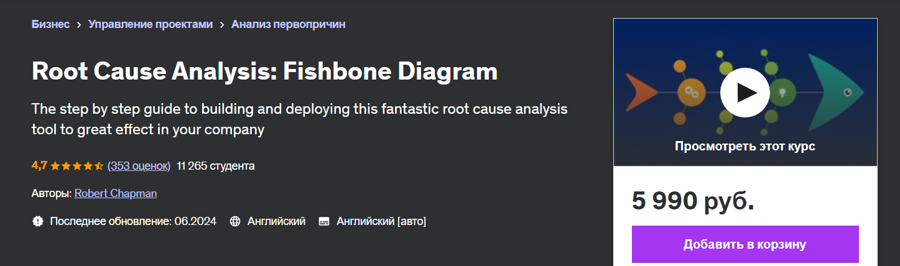Open Анализ первопричин breadcrumb topic
Image resolution: width=900 pixels, height=266 pixels.
point(288,24)
